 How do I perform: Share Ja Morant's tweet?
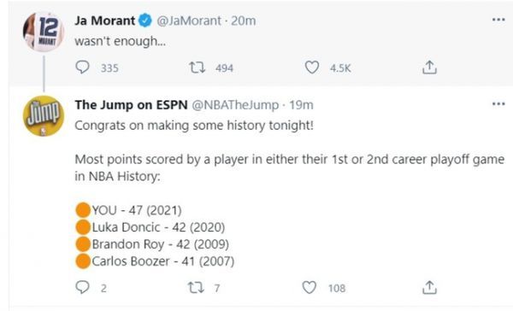429,67
